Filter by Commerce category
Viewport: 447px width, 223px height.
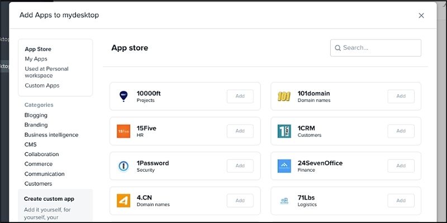39,164
